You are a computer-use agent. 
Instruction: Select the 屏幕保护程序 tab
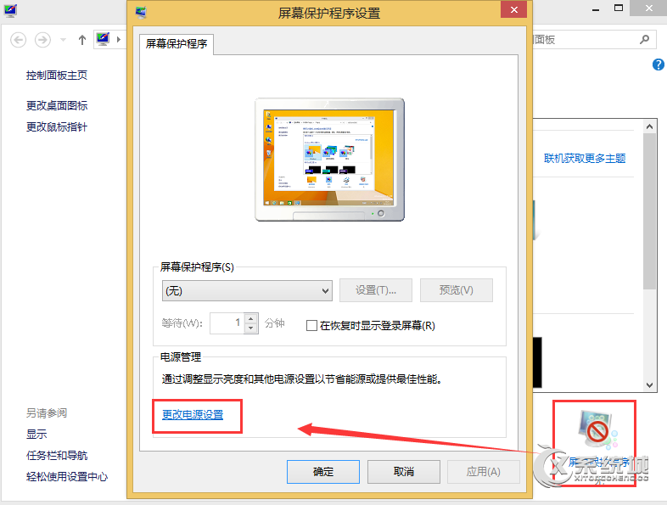177,44
